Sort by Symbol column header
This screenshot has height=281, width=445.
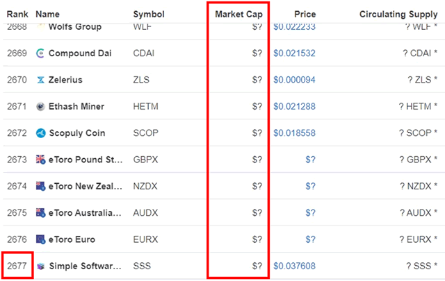149,14
